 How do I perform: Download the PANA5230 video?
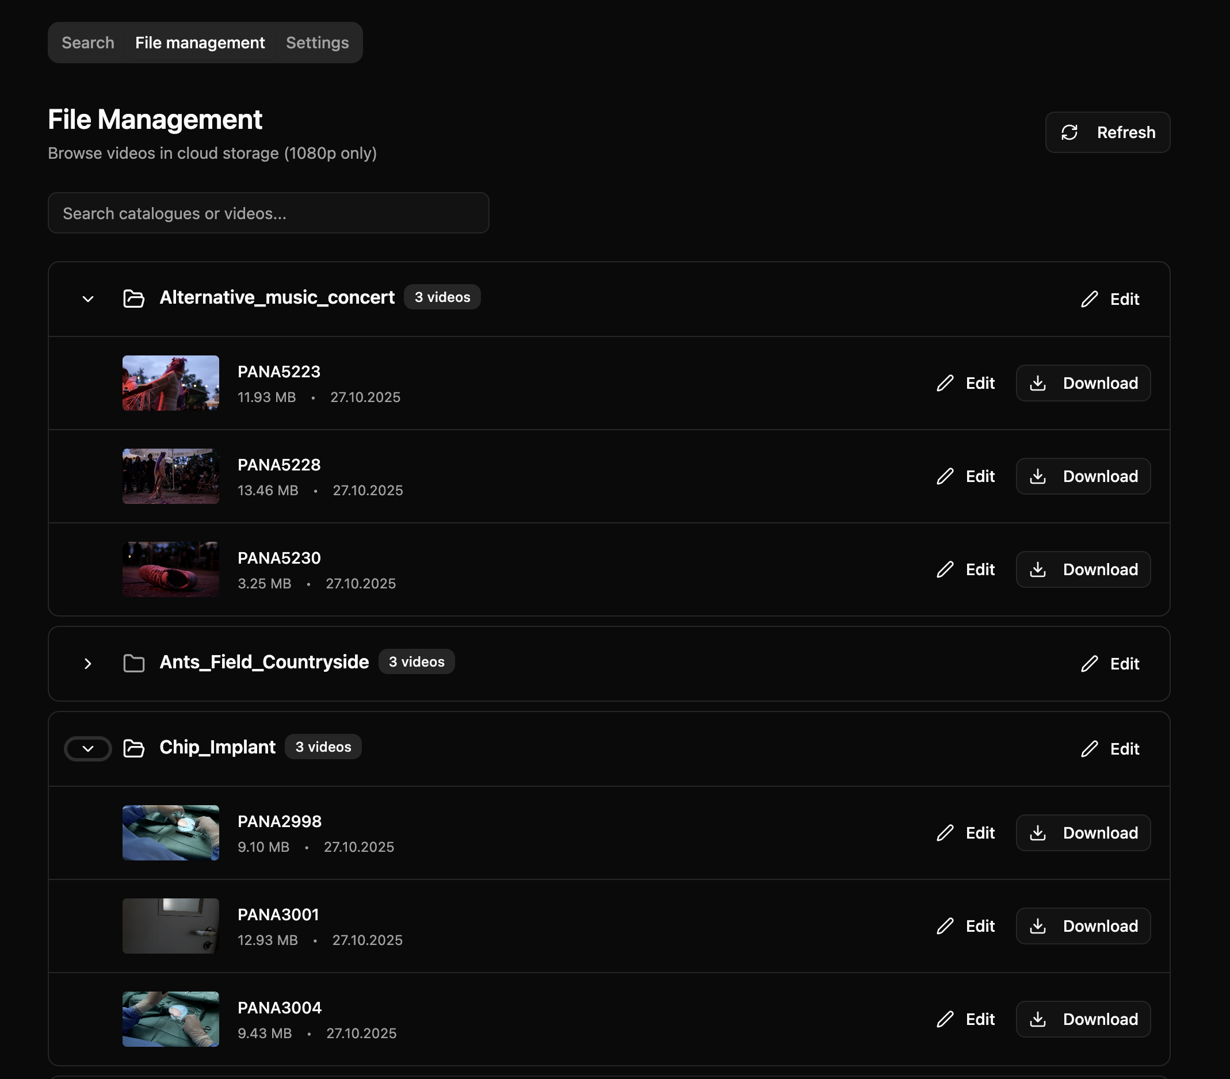pos(1083,569)
